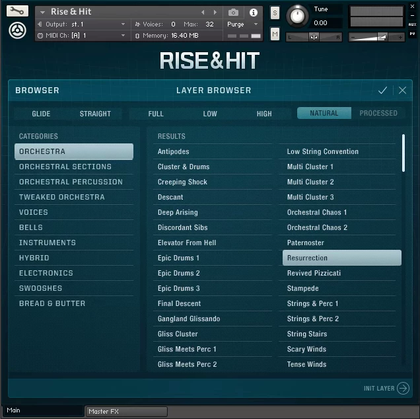Screen dimensions: 420x419
Task: Toggle the High range filter
Action: tap(264, 114)
